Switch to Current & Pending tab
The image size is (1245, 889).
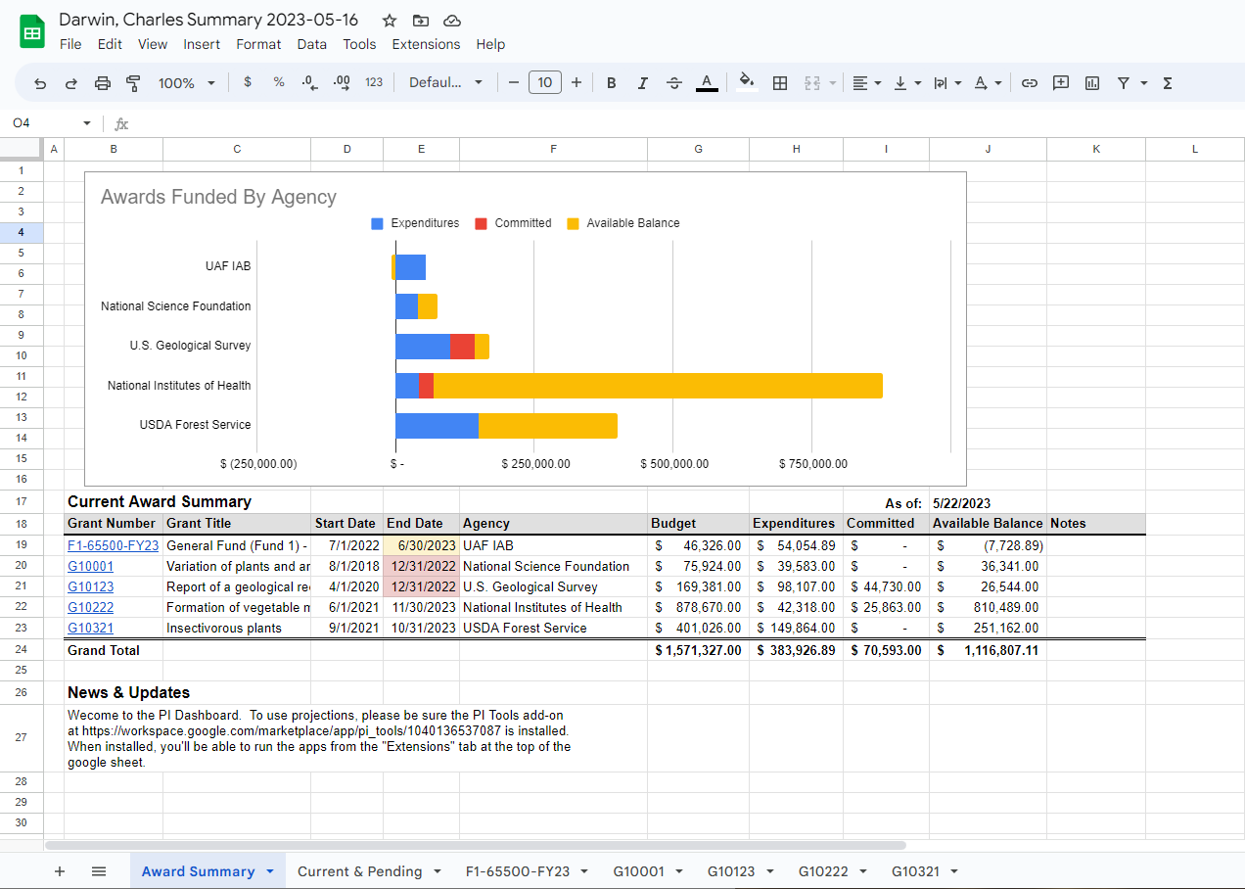pyautogui.click(x=360, y=871)
